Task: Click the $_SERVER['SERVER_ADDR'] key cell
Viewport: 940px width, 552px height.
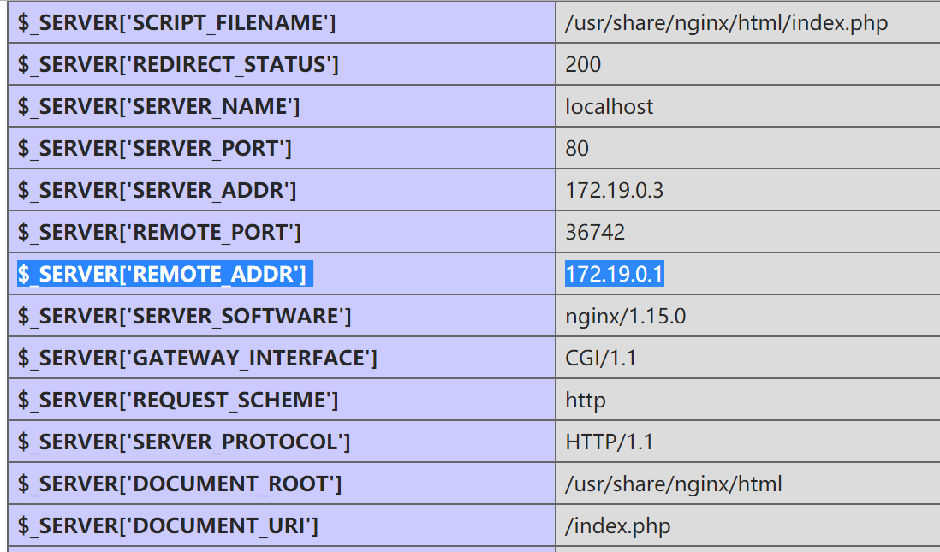Action: point(282,190)
